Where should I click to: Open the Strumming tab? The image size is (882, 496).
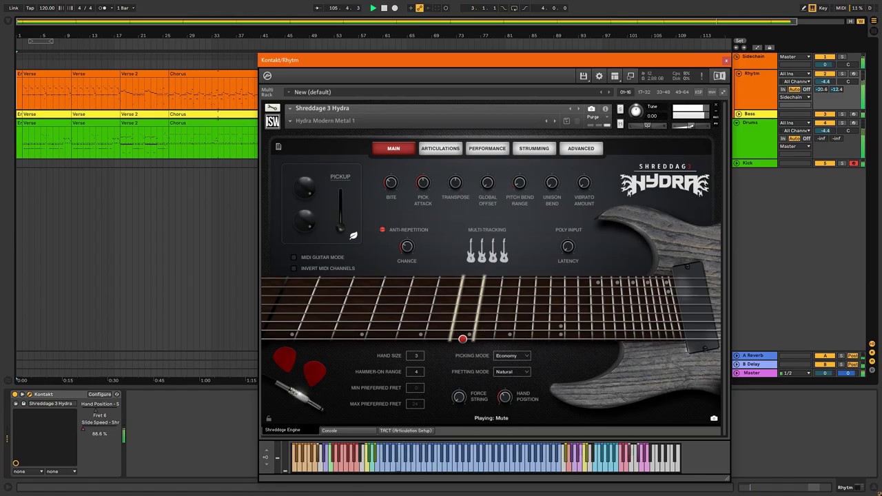534,149
